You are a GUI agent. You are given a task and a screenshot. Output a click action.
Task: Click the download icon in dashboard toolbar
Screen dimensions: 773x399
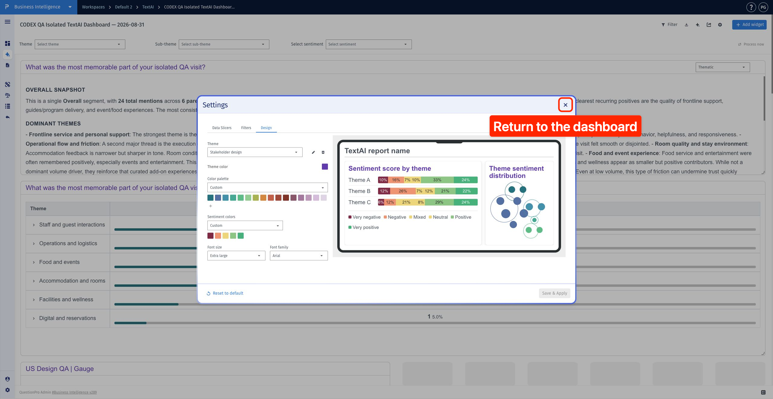686,25
